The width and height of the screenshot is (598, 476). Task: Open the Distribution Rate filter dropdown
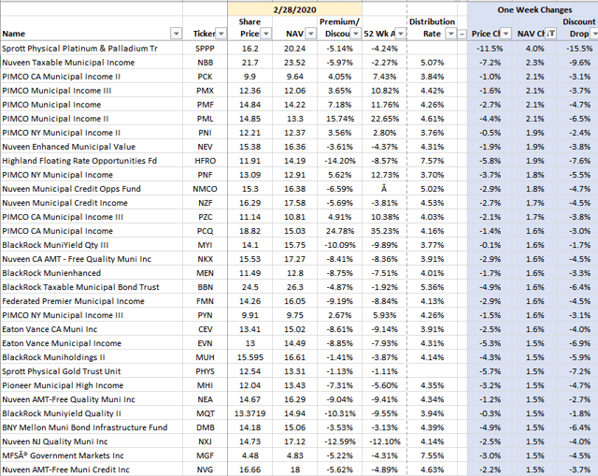coord(457,33)
